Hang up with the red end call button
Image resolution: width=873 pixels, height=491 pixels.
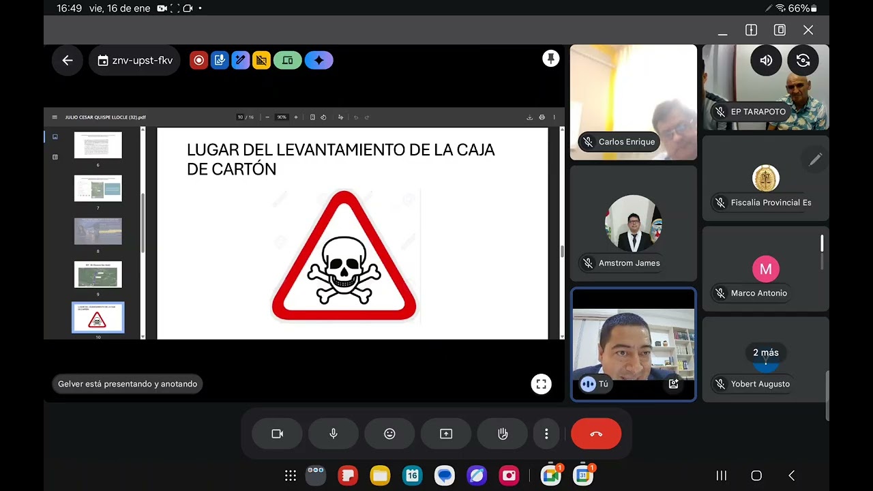[x=596, y=434]
